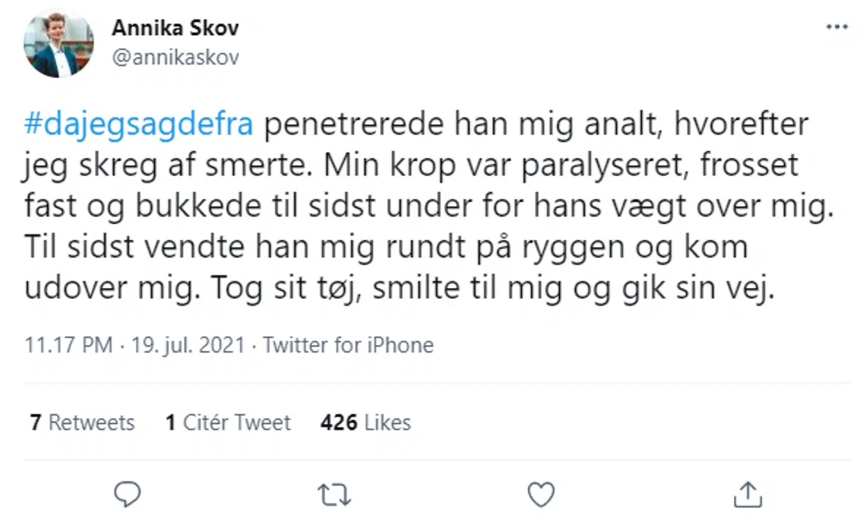The image size is (864, 519).
Task: View the 7 Retweets list
Action: pos(82,422)
